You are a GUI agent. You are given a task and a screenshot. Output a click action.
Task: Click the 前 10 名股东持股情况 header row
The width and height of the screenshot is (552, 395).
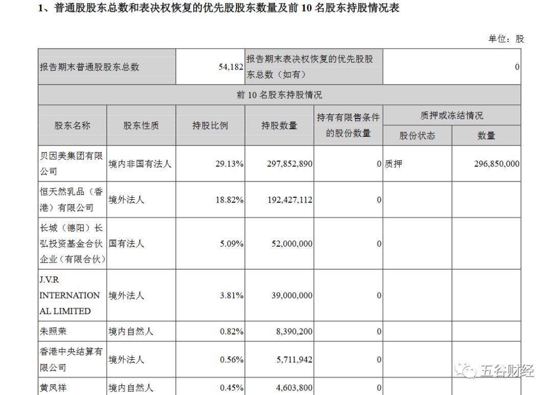[279, 95]
